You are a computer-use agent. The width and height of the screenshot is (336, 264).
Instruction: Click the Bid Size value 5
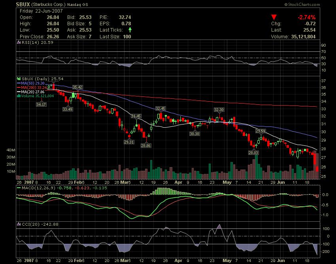pyautogui.click(x=90, y=24)
